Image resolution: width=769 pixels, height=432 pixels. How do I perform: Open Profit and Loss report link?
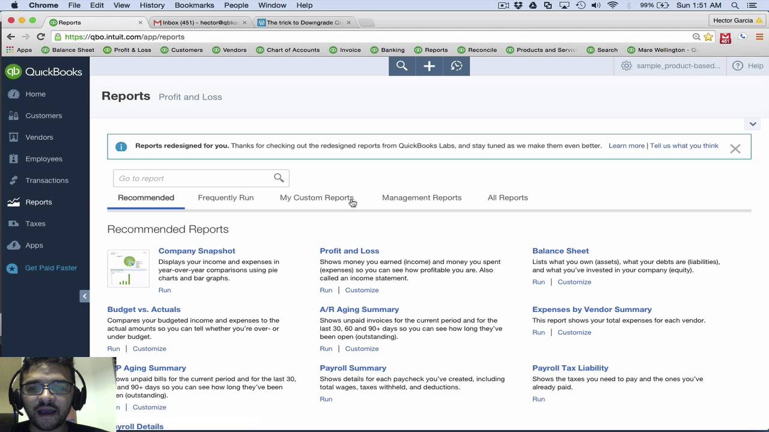click(349, 251)
